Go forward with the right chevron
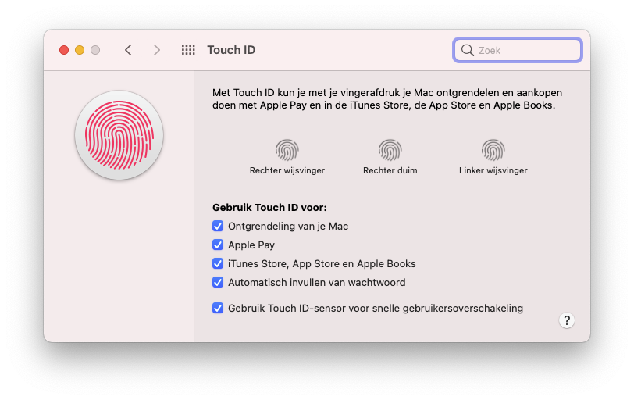Image resolution: width=634 pixels, height=400 pixels. tap(156, 50)
